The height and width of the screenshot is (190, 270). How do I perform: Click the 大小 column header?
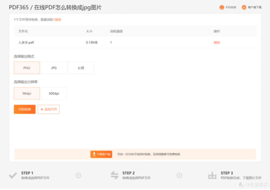[x=89, y=31]
